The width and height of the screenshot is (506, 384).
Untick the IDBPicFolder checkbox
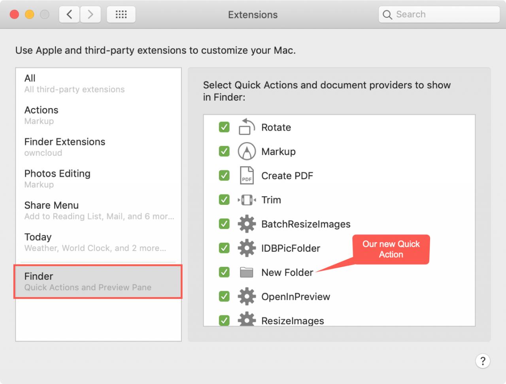[224, 248]
